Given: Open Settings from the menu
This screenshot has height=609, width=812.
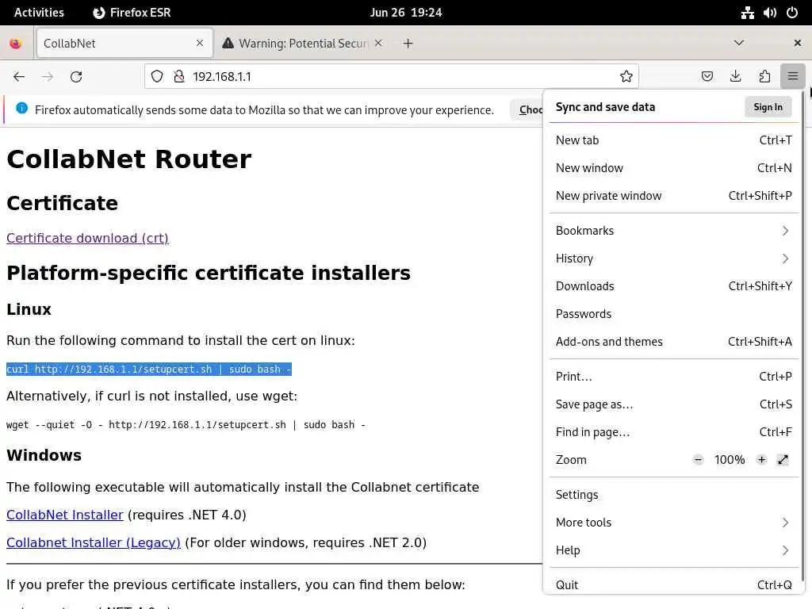Looking at the screenshot, I should coord(673,495).
